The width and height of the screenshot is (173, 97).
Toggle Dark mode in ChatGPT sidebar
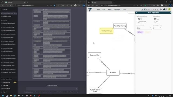(x=9, y=86)
